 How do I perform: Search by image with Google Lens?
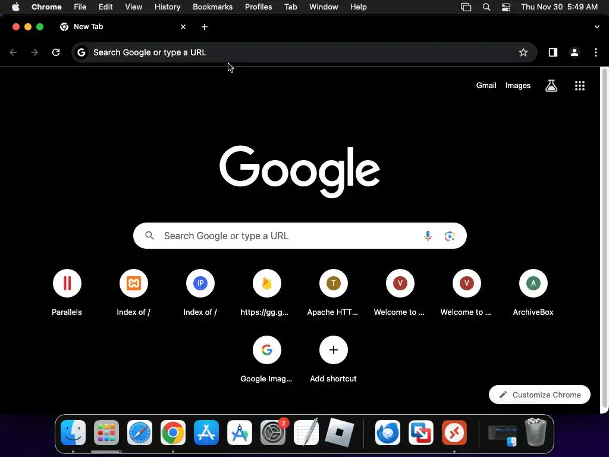(450, 236)
